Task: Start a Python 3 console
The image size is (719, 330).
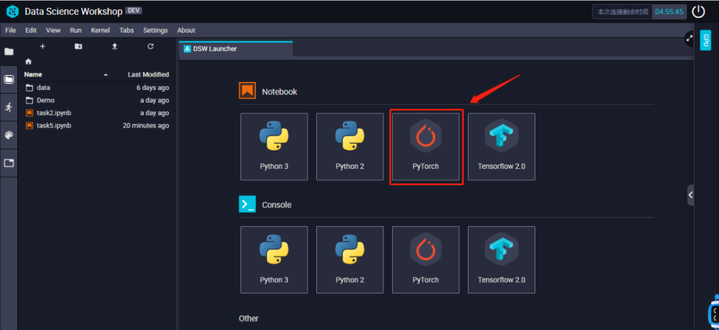Action: 274,260
